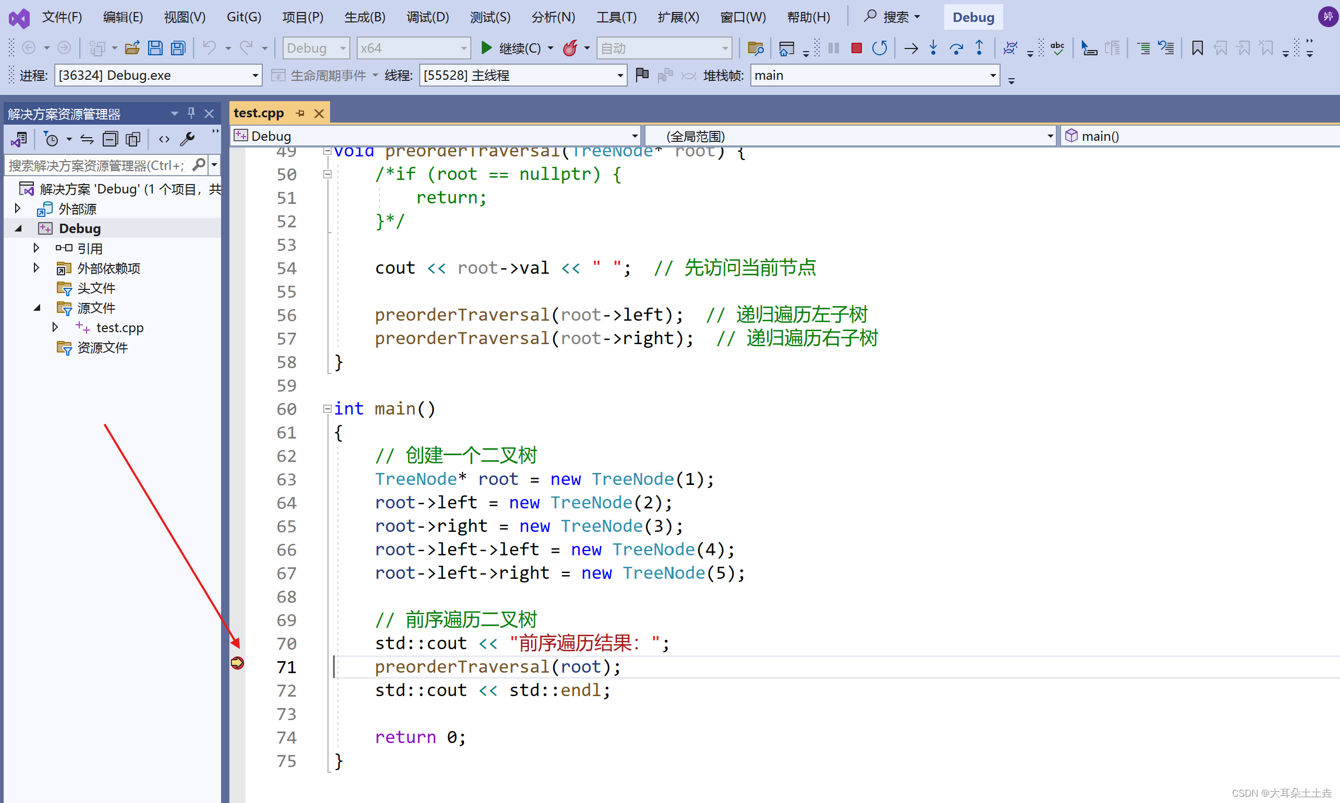Click the user account avatar icon
Image resolution: width=1340 pixels, height=803 pixels.
1327,17
